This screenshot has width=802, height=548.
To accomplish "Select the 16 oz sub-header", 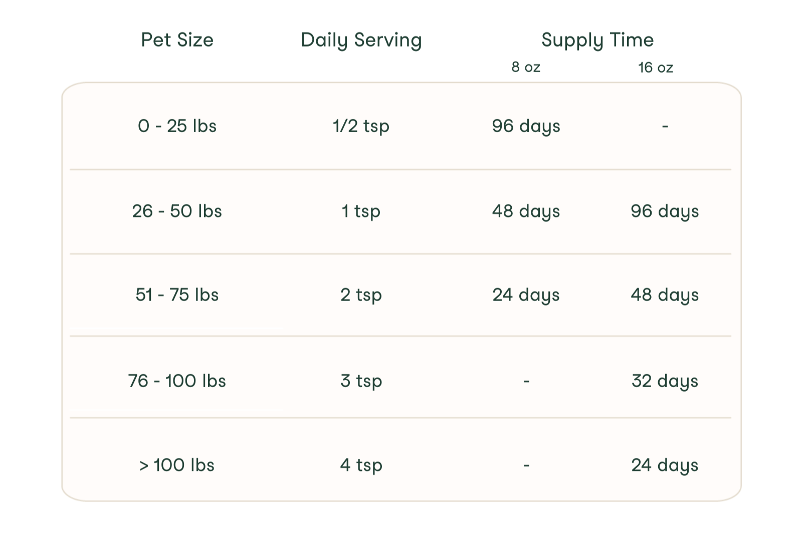I will [655, 68].
